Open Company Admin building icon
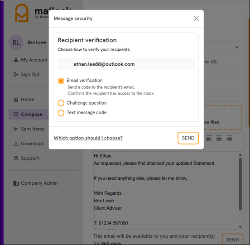This screenshot has height=245, width=250. [x=16, y=183]
